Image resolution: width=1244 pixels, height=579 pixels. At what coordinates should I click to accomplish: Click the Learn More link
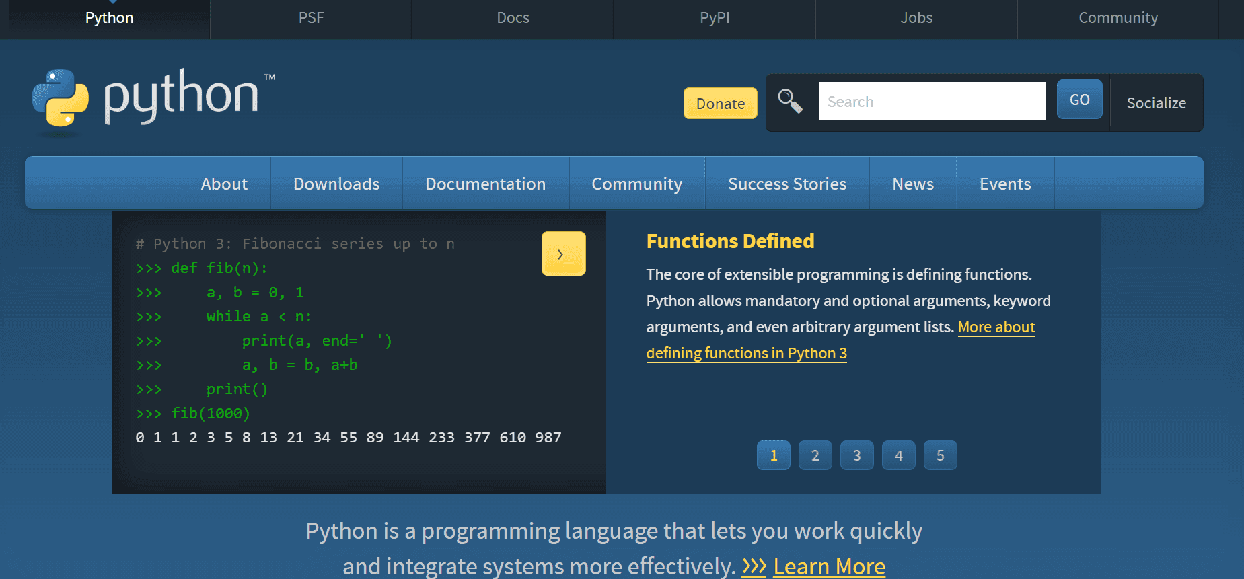[x=829, y=566]
